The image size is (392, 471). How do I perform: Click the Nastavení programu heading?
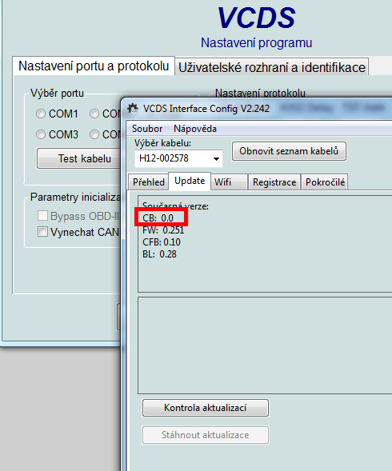257,42
